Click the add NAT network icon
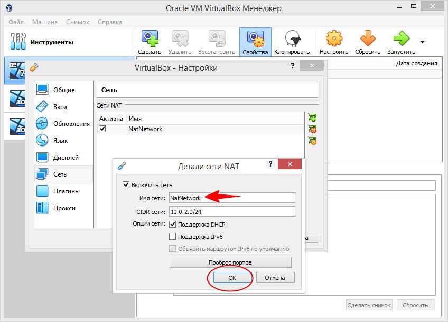This screenshot has height=322, width=448. pos(312,118)
